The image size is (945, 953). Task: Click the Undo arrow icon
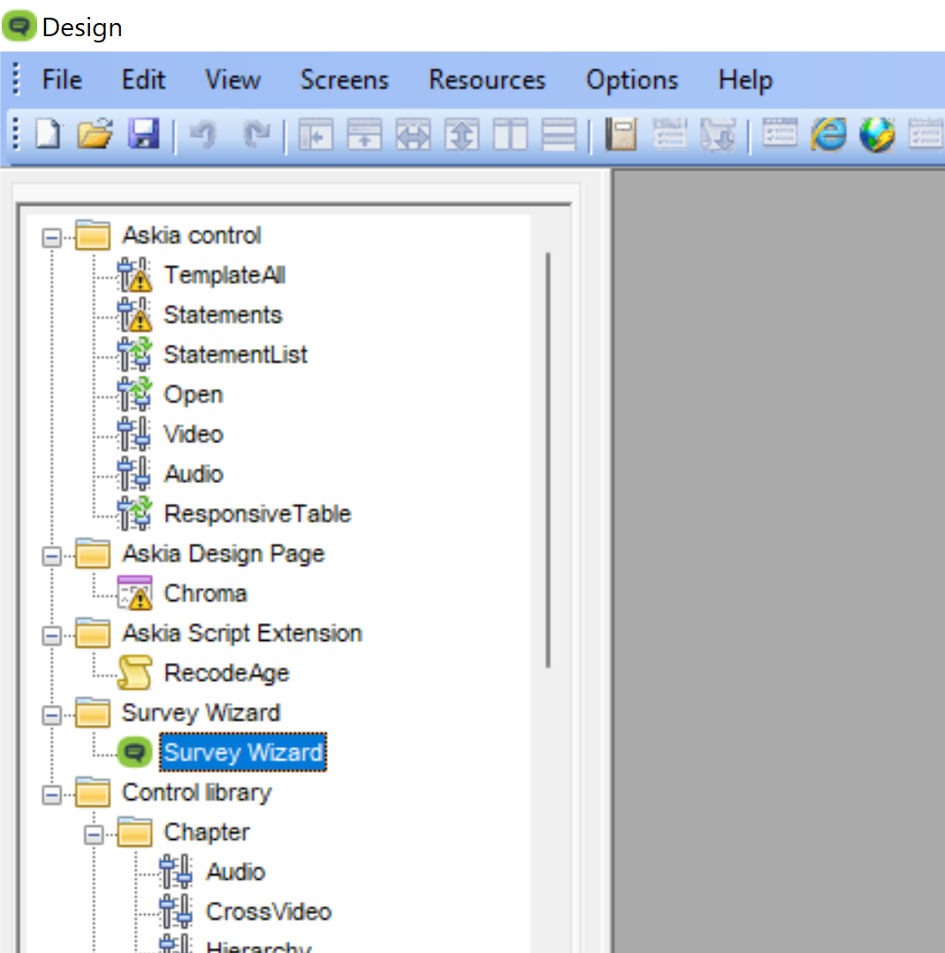point(203,134)
